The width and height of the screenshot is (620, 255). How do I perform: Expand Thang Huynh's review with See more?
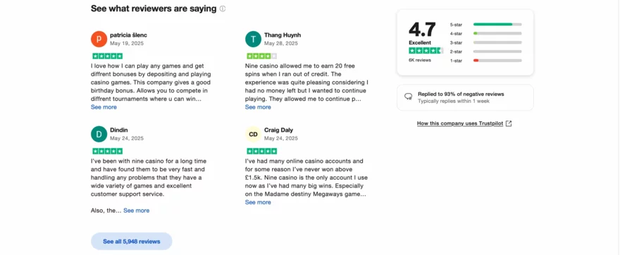point(258,107)
